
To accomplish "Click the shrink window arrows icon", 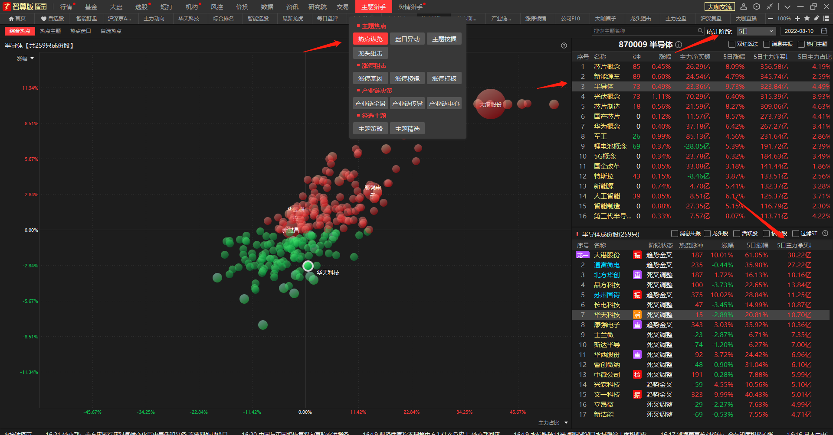I will click(x=770, y=6).
